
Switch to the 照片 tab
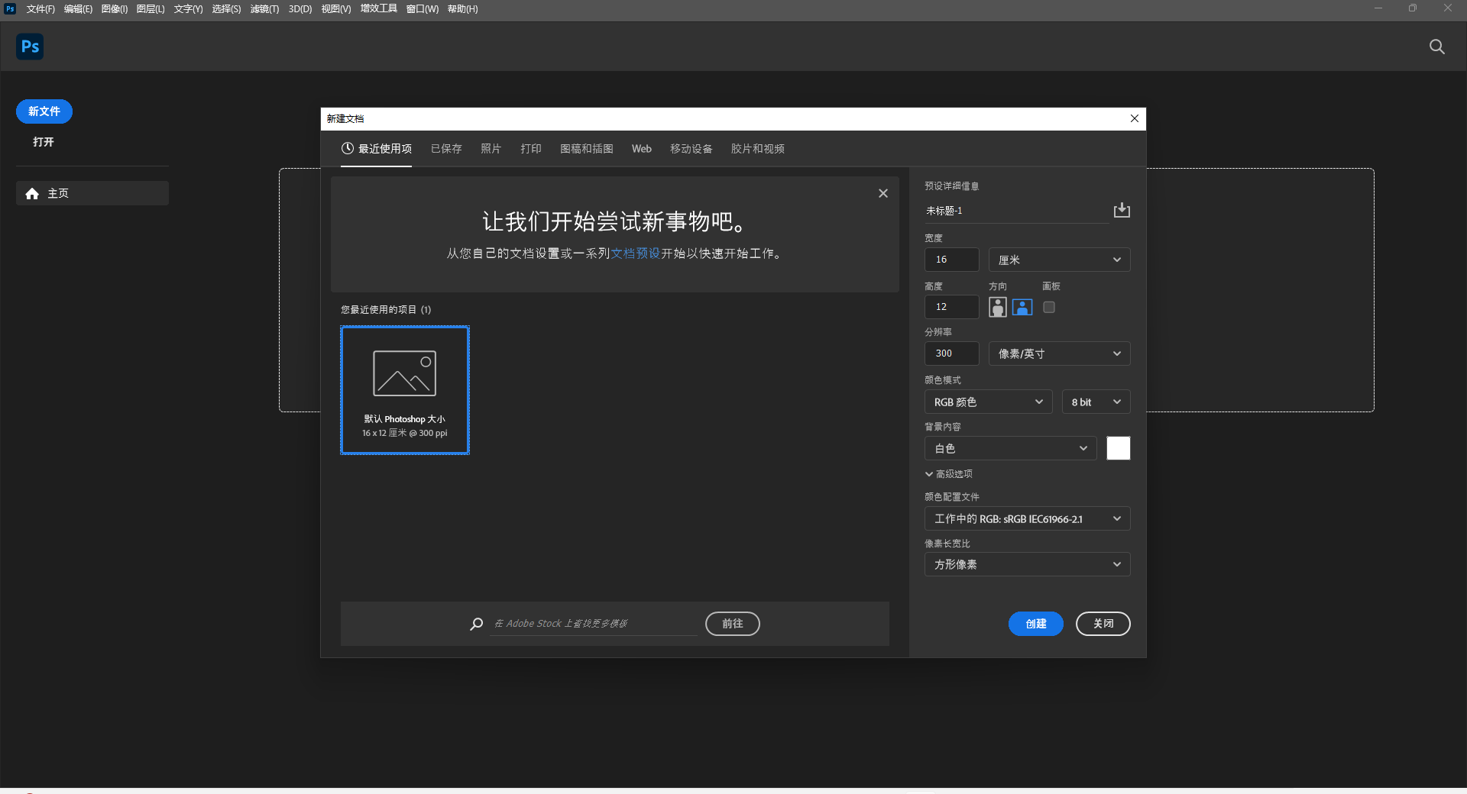[491, 149]
